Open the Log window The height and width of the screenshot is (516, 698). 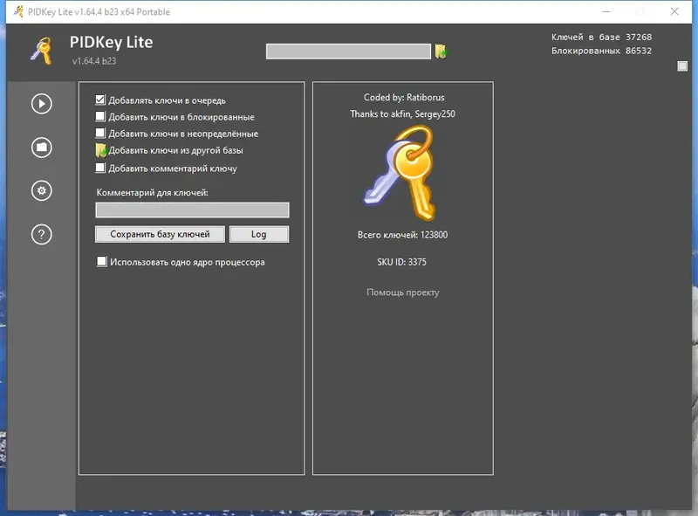pyautogui.click(x=259, y=234)
